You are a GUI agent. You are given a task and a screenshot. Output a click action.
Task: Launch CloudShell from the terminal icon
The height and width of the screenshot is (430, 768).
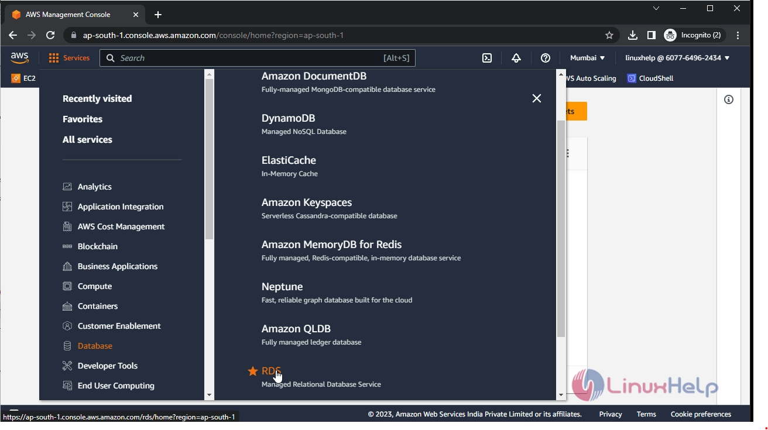(487, 58)
